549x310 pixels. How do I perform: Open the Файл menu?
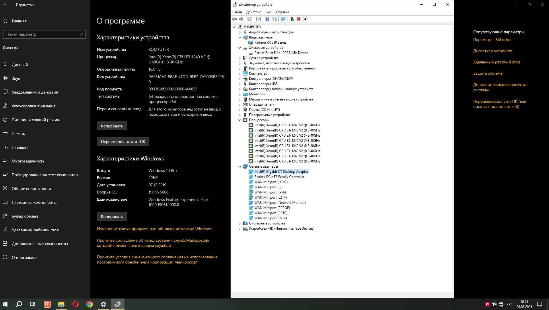point(237,12)
